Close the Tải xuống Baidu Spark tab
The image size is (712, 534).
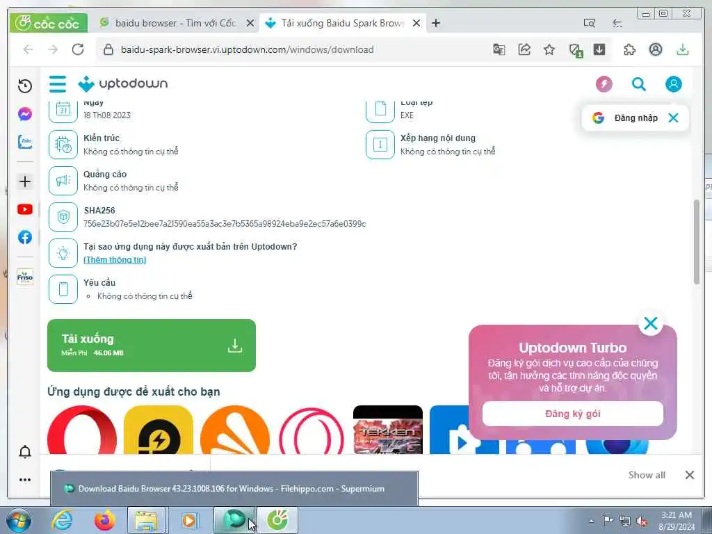pyautogui.click(x=416, y=23)
